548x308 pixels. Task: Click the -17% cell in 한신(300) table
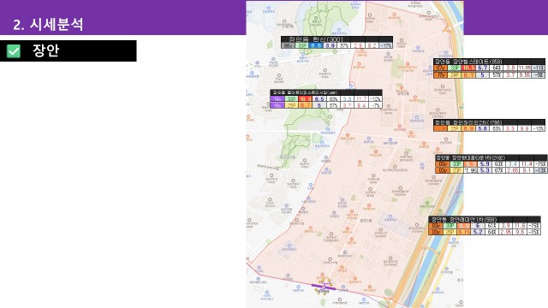click(x=386, y=45)
